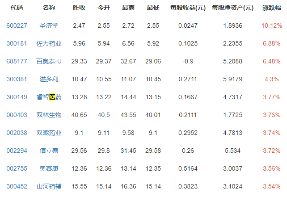The height and width of the screenshot is (197, 287).
Task: Select the 10.12% change value for 圣济堂
Action: 272,25
